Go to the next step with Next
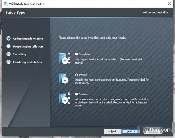The image size is (175, 138). pos(131,131)
